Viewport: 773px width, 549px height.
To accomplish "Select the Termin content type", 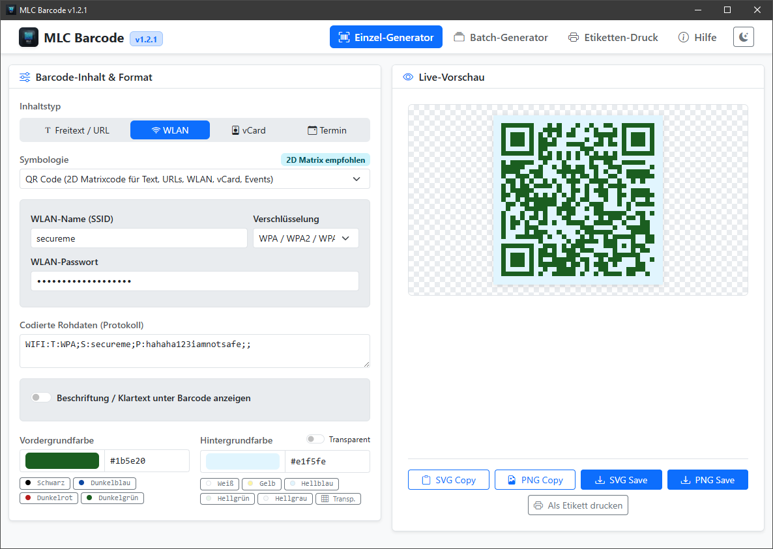I will [x=327, y=130].
